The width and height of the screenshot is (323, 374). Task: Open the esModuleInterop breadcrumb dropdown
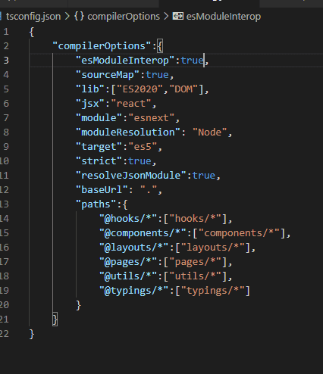(224, 17)
